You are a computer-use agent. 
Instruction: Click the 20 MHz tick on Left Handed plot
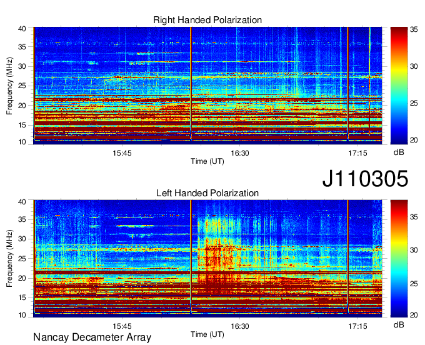pyautogui.click(x=22, y=278)
